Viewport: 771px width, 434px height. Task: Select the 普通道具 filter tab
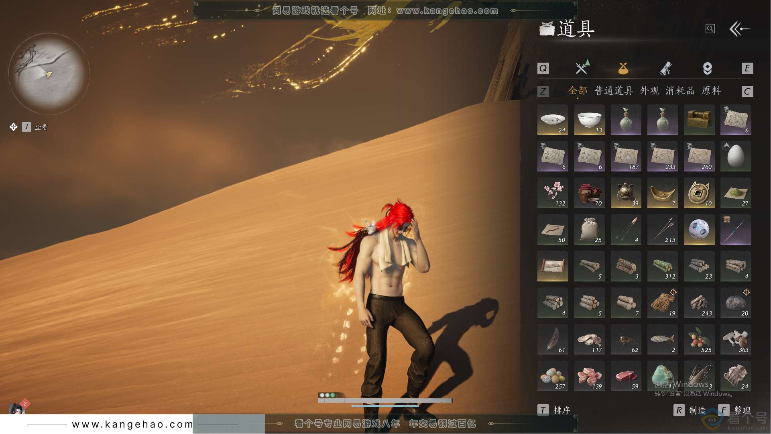click(x=614, y=91)
